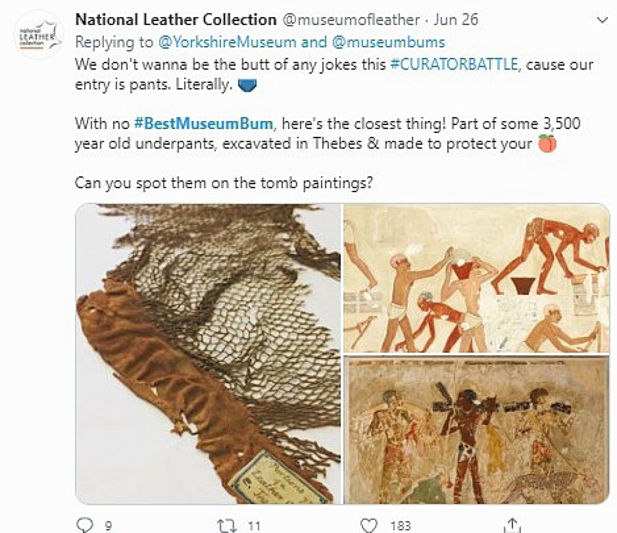The width and height of the screenshot is (617, 533).
Task: Click the retweet count of 11
Action: coord(254,526)
